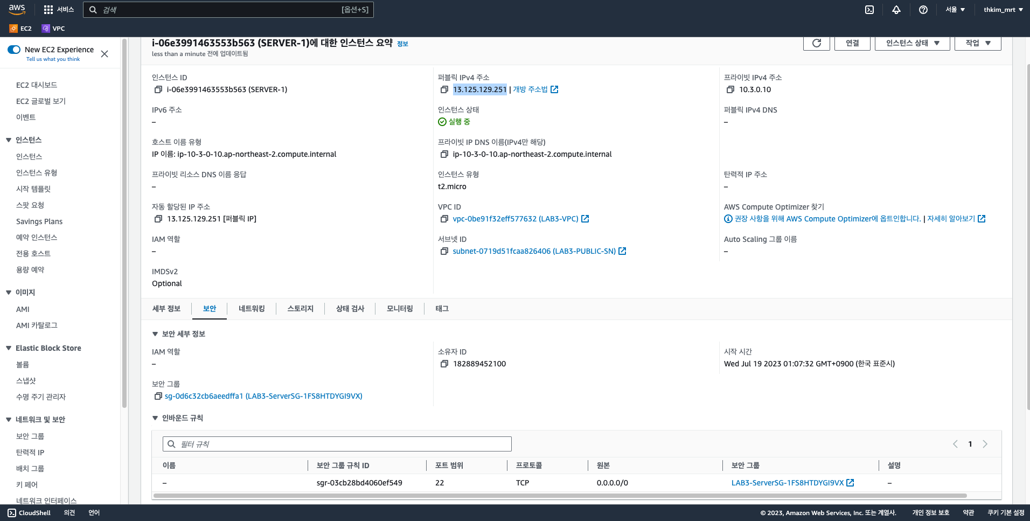Click the inbound rules horizontal scrollbar

coord(560,496)
